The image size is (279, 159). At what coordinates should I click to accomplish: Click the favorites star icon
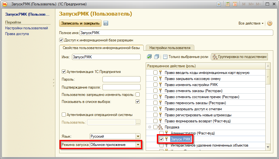pyautogui.click(x=219, y=4)
